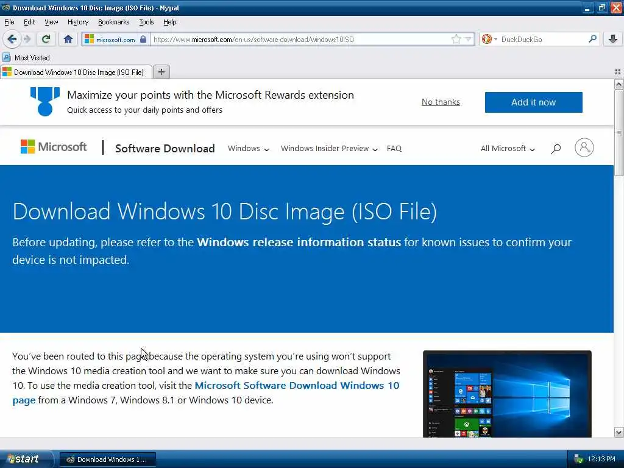Click the vertical scrollbar thumb

619,132
